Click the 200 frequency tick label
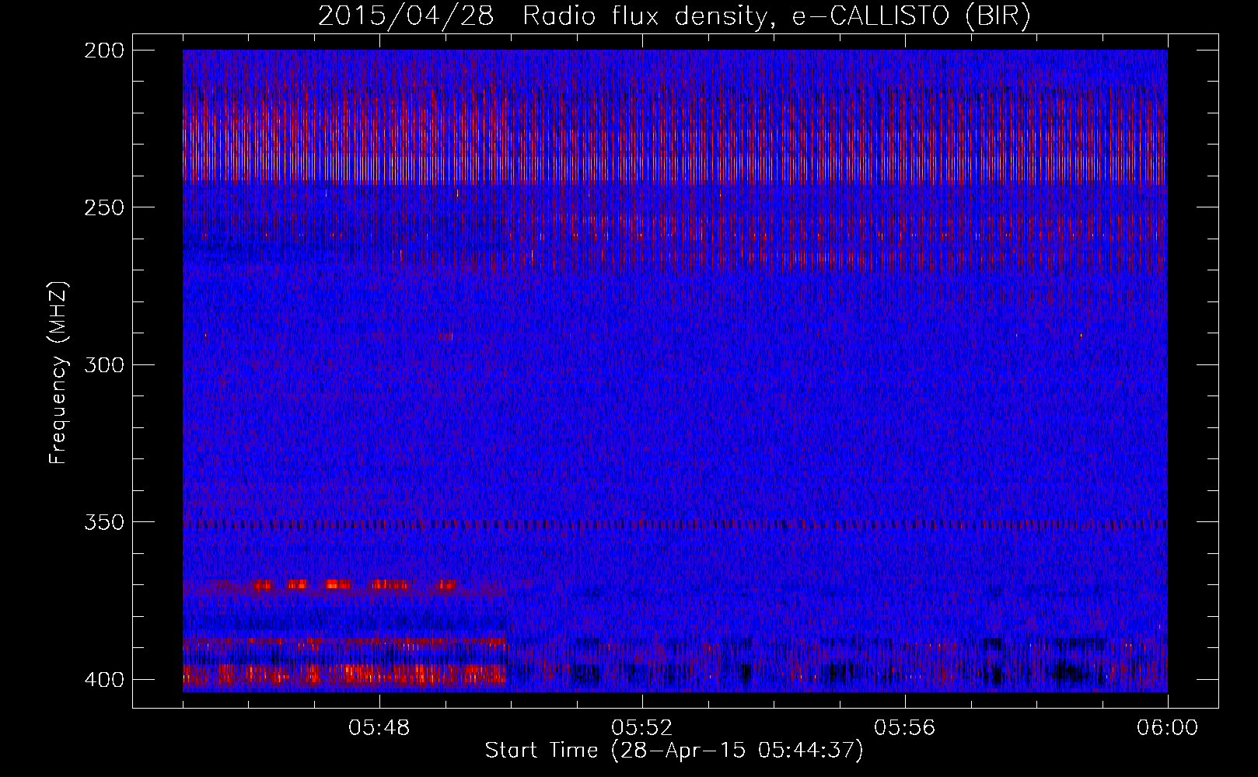Screen dimensions: 1258x777 tap(103, 51)
